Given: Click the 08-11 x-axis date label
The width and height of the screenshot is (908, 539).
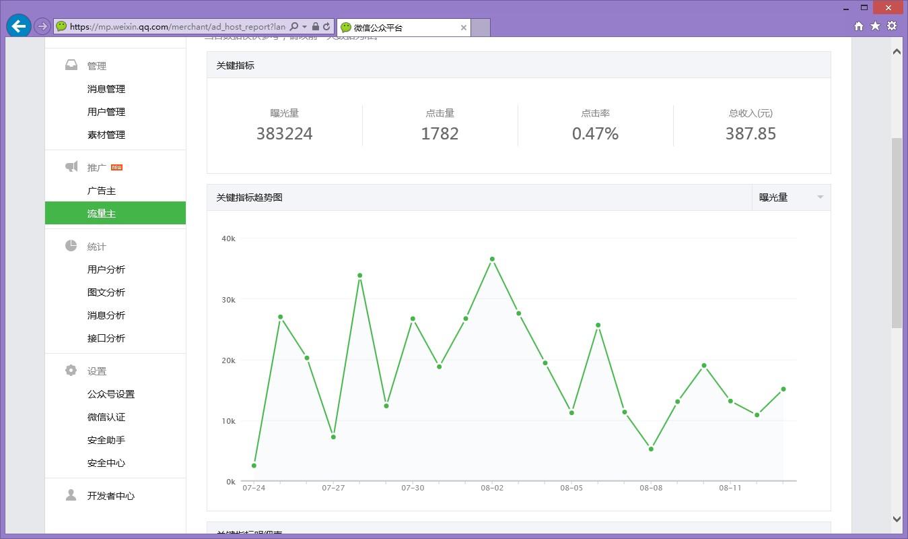Looking at the screenshot, I should pyautogui.click(x=730, y=488).
